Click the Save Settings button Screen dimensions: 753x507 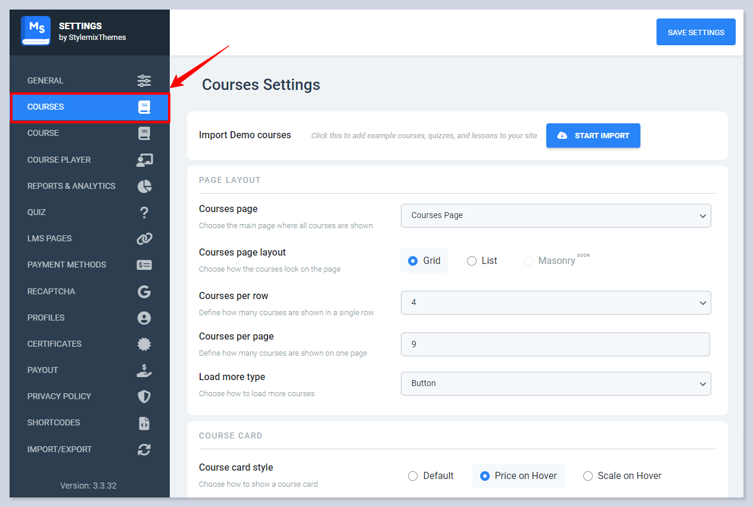[x=696, y=32]
